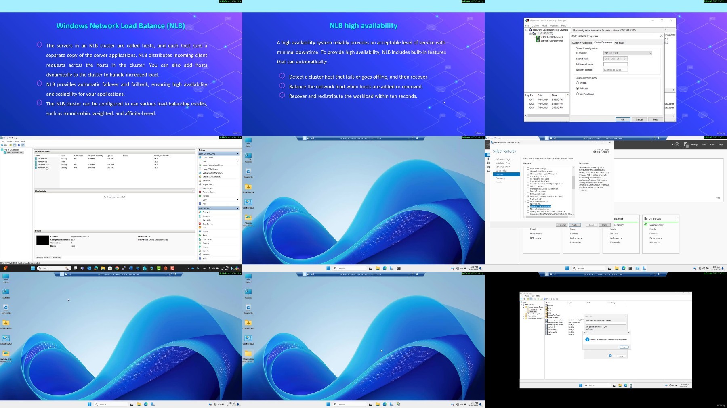The height and width of the screenshot is (408, 727).
Task: Tick the Media Foundation feature checkbox
Action: pos(528,191)
